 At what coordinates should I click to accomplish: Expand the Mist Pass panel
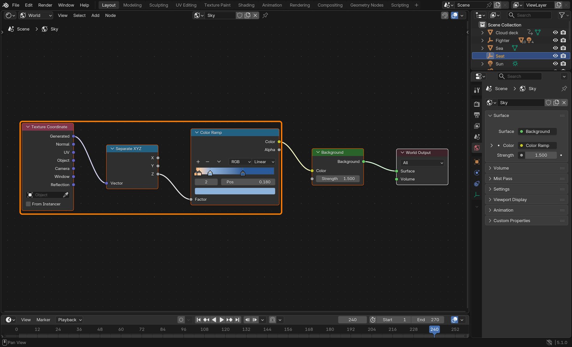526,179
